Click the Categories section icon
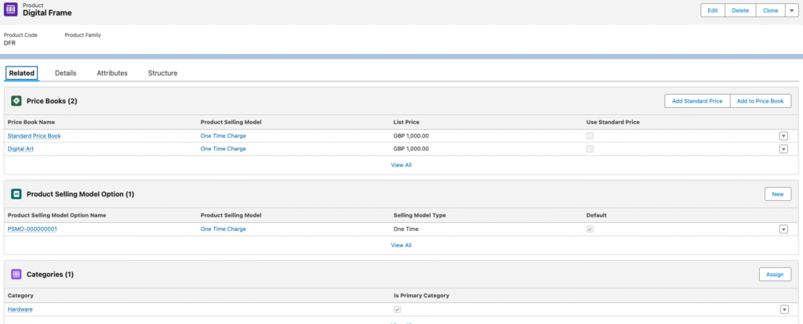Viewport: 803px width, 324px height. coord(16,275)
